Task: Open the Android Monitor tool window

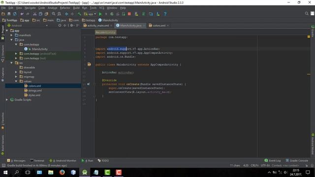Action: (63, 161)
